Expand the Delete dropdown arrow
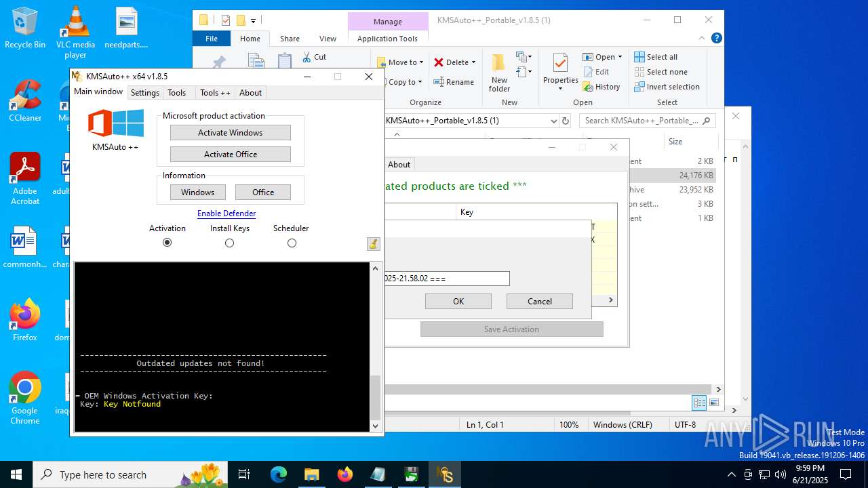 473,62
